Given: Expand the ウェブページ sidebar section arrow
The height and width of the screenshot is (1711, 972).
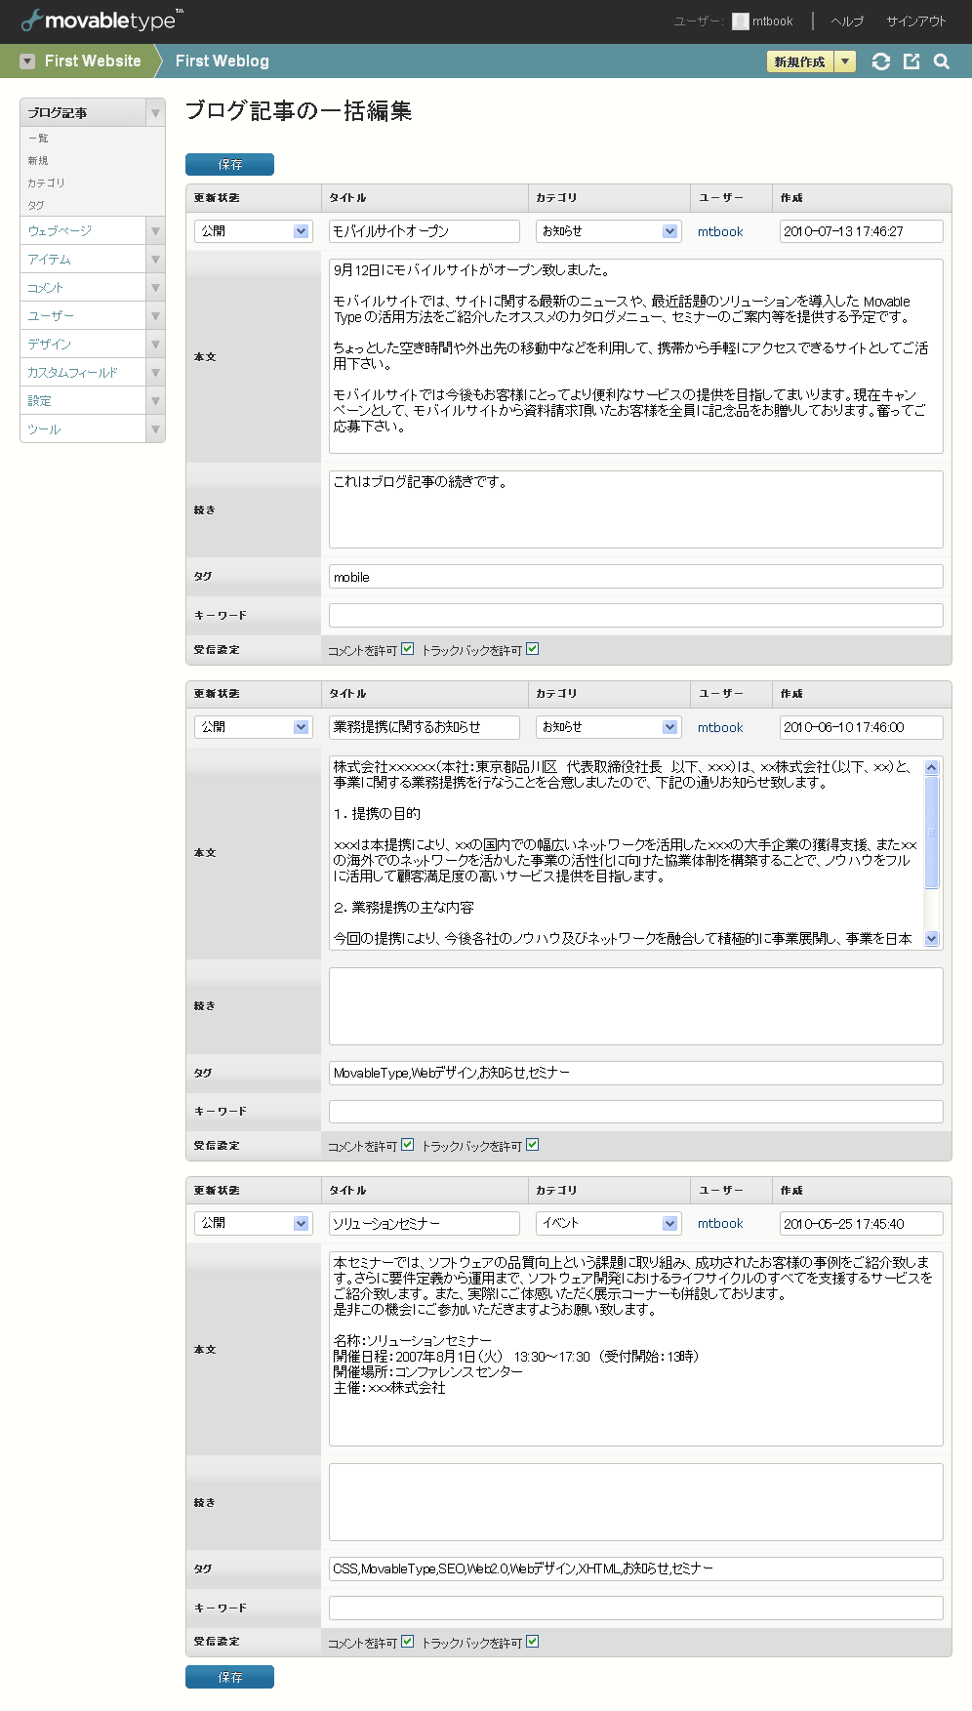Looking at the screenshot, I should tap(155, 231).
